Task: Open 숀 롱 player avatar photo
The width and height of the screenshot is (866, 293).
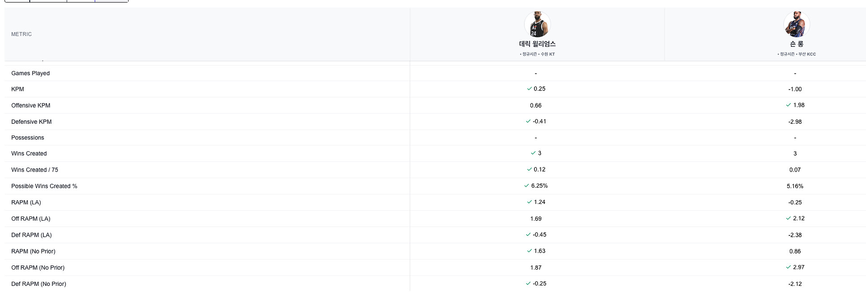Action: pos(797,25)
